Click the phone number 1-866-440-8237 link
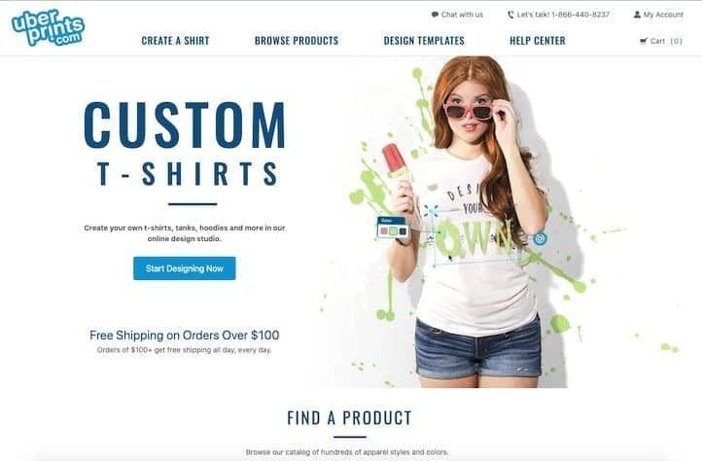Screen dimensions: 702x461 (580, 15)
